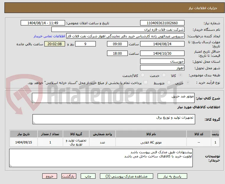Click the گروه کالا text area
225x184 pixels.
[114, 119]
